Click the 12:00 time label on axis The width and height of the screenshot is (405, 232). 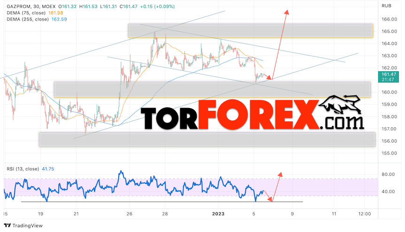pos(365,214)
